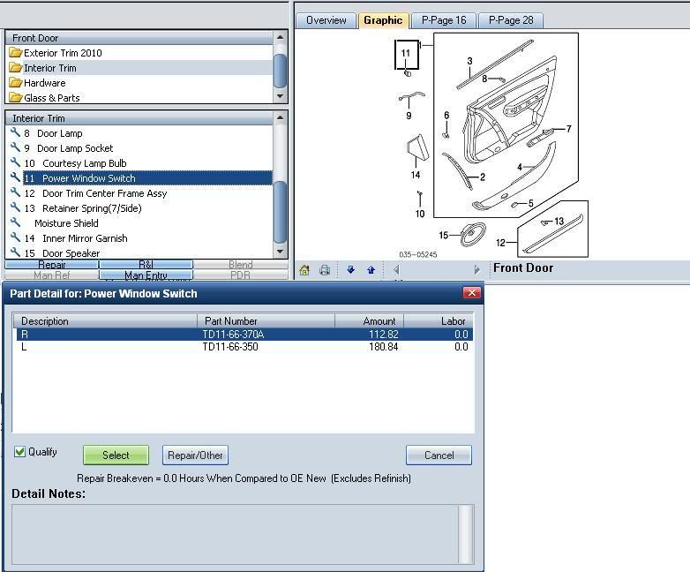The image size is (690, 572).
Task: Select 10 Courtesy Lamp Bulb item
Action: click(75, 163)
